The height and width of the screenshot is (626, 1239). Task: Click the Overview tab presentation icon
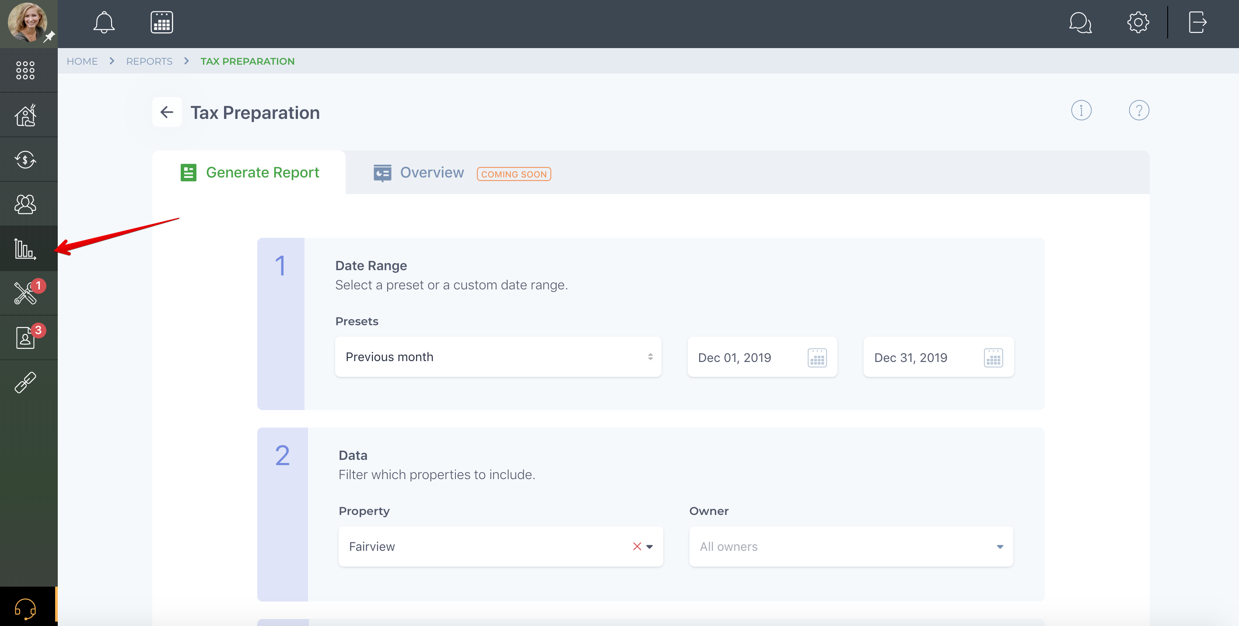click(382, 173)
